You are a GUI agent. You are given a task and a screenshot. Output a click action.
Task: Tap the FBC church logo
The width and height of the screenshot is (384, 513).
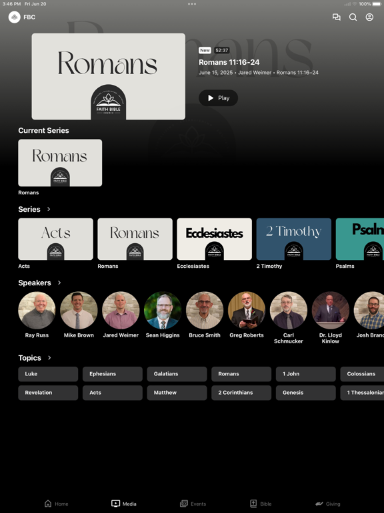tap(15, 17)
